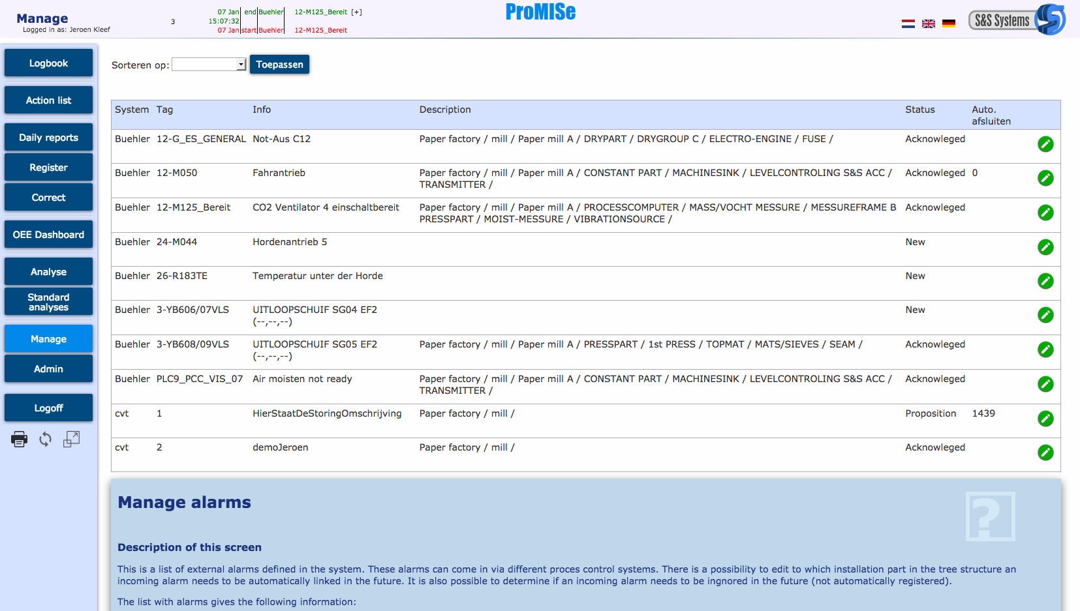Switch language to Dutch flag
This screenshot has width=1080, height=611.
(908, 23)
